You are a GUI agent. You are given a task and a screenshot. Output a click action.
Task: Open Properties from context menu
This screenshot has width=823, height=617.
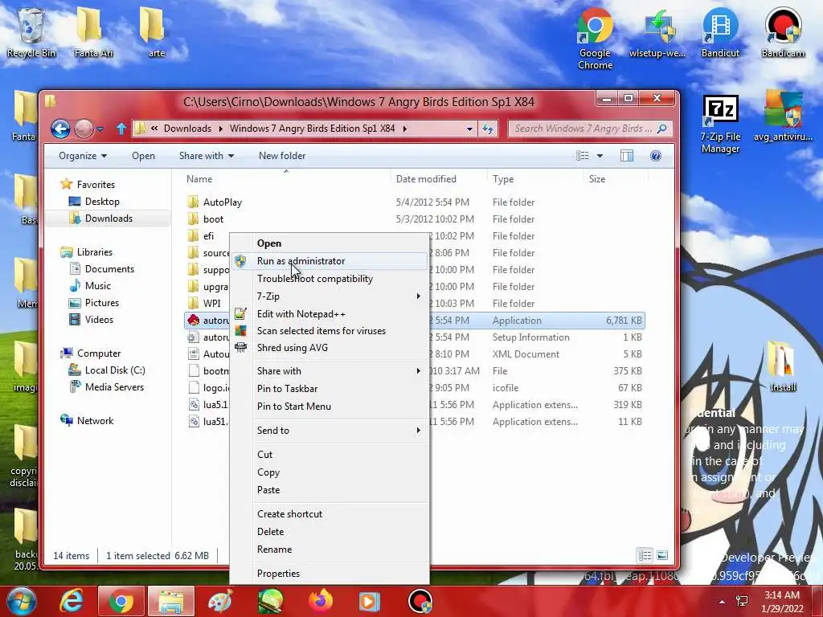coord(330,574)
